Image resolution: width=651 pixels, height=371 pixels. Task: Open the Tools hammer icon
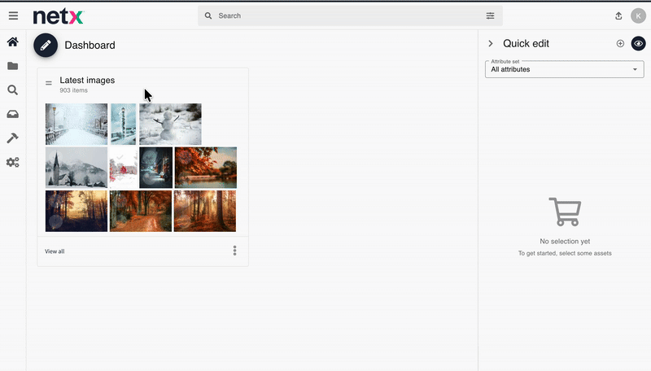pyautogui.click(x=12, y=138)
